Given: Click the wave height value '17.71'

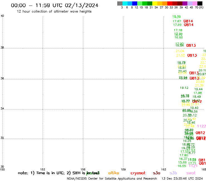Looking at the screenshot, I should point(192,163).
